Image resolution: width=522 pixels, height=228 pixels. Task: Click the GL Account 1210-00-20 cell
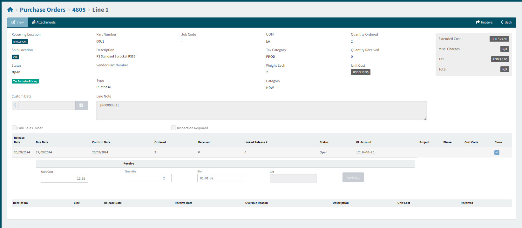pyautogui.click(x=365, y=152)
